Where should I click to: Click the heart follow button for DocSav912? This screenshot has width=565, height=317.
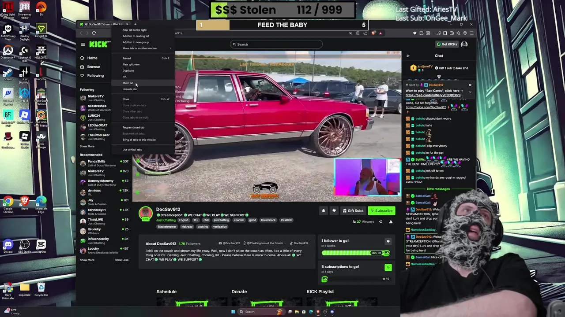point(334,211)
